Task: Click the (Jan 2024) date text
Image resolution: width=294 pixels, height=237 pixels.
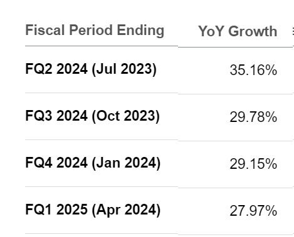Action: click(x=126, y=163)
